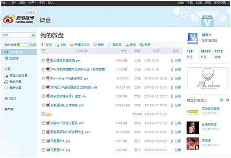Check the box for the 461.21 KB pdf
This screenshot has height=158, width=231.
coord(43,87)
